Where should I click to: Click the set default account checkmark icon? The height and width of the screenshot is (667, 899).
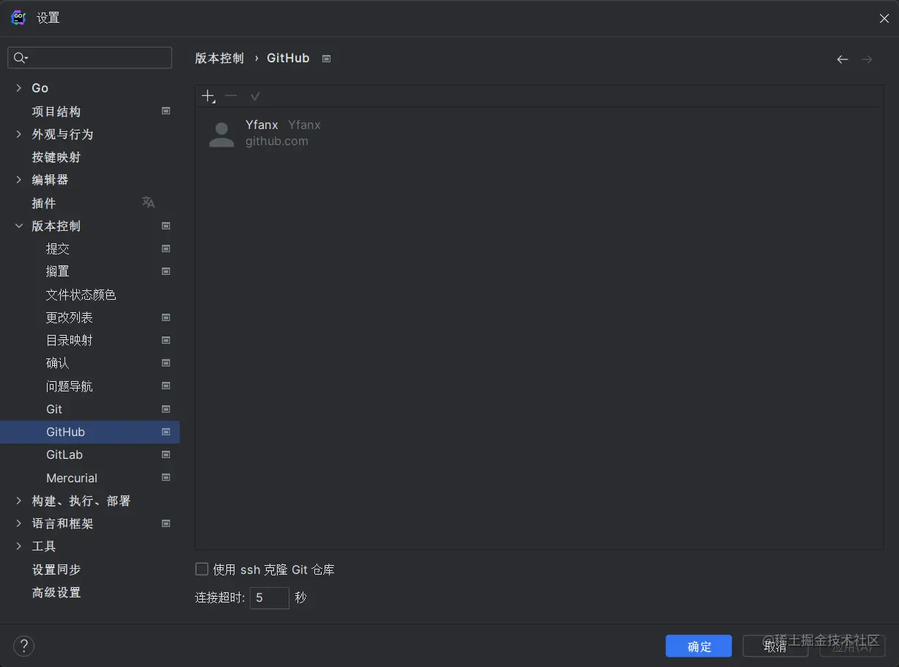(x=255, y=96)
